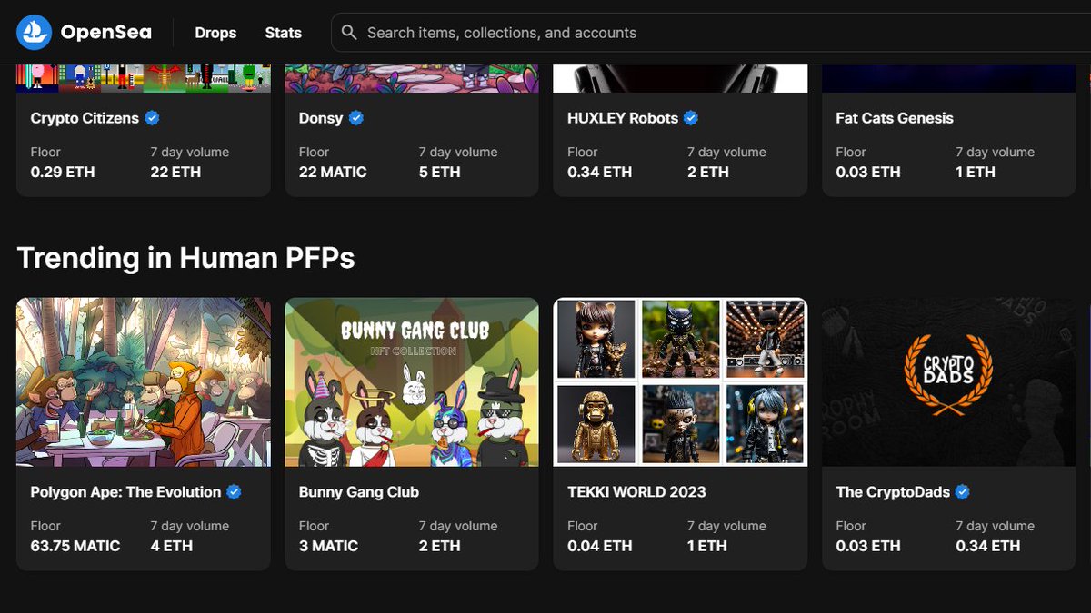Click the 0.29 ETH floor value
1091x613 pixels.
coord(63,172)
